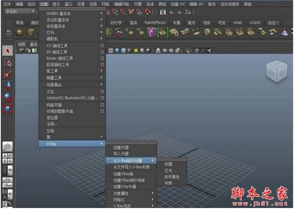Activate the Lasso select tool

[x=7, y=63]
